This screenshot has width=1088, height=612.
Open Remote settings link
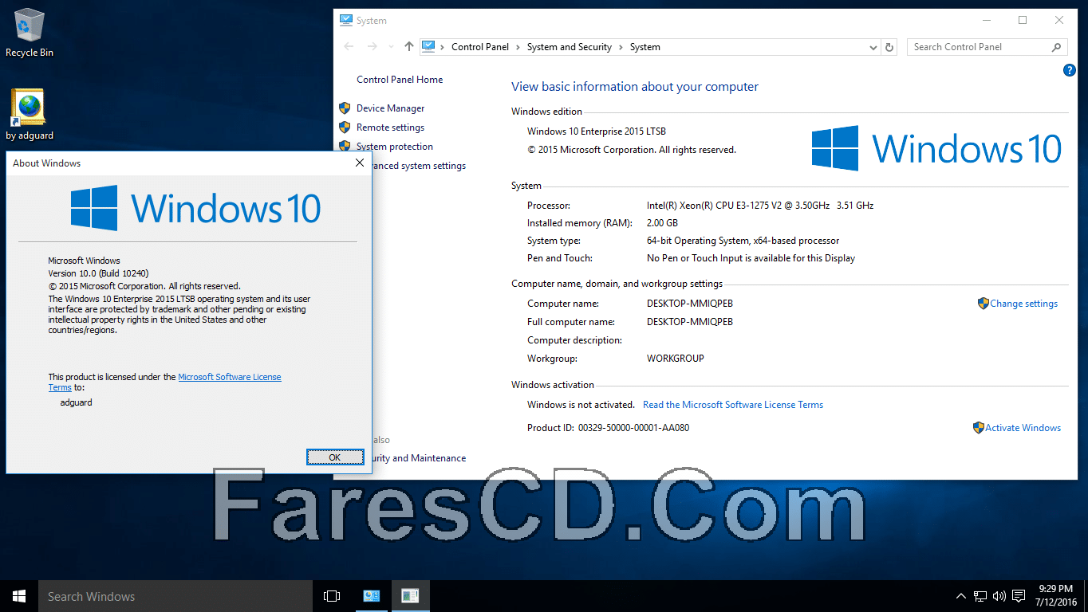click(390, 127)
